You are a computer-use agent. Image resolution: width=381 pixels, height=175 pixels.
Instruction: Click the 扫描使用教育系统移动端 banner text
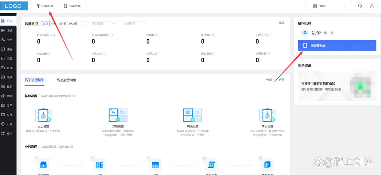318,83
